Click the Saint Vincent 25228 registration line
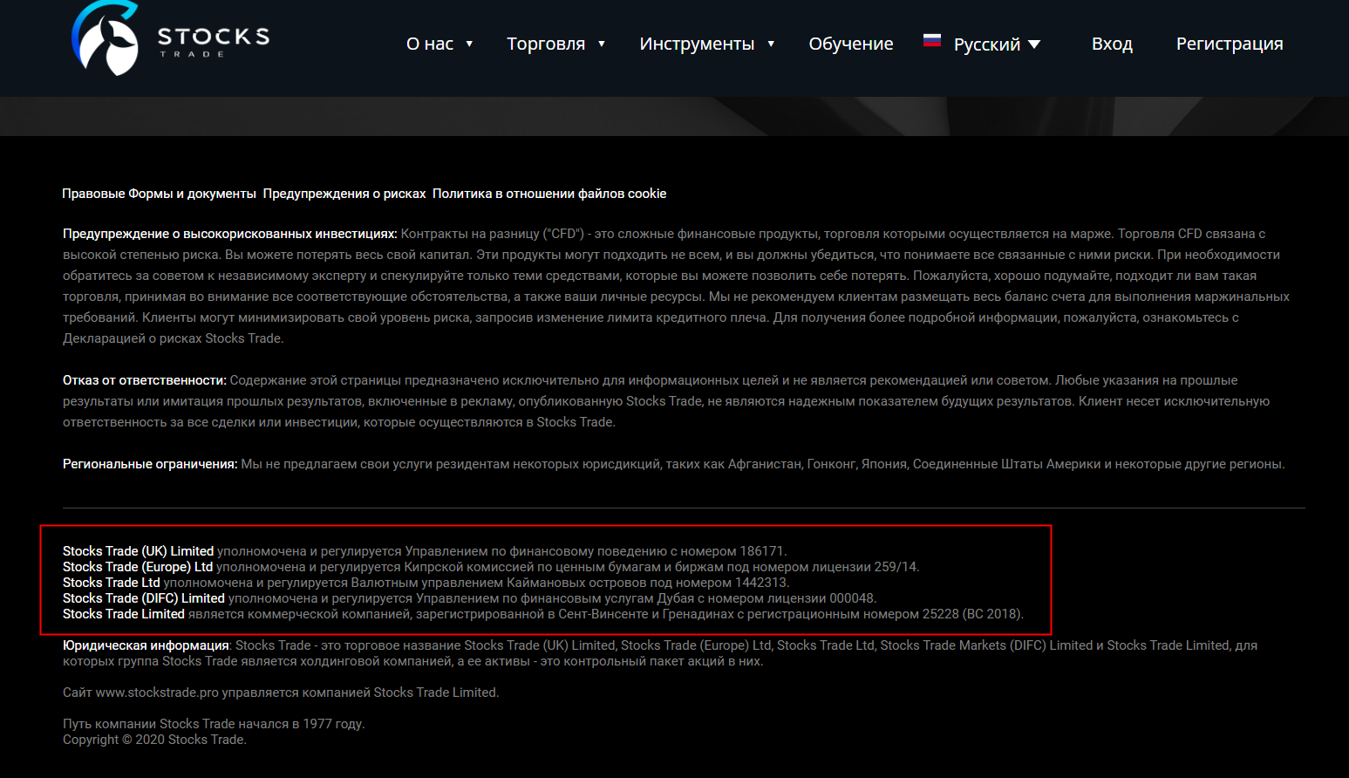 543,614
